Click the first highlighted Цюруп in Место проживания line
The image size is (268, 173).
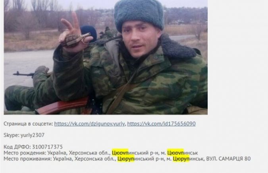point(126,159)
